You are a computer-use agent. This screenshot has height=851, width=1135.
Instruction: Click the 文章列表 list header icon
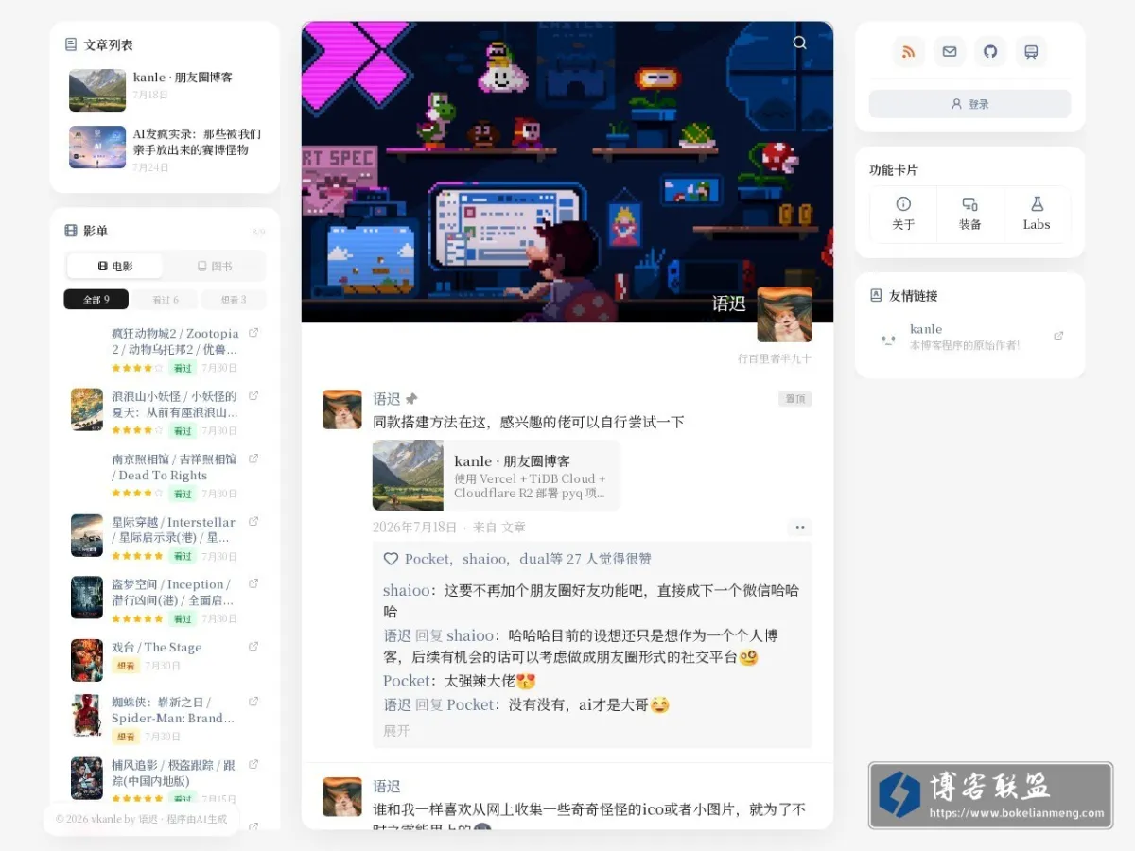(x=71, y=44)
